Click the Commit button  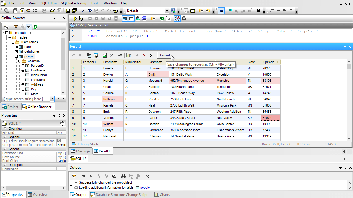[x=165, y=55]
